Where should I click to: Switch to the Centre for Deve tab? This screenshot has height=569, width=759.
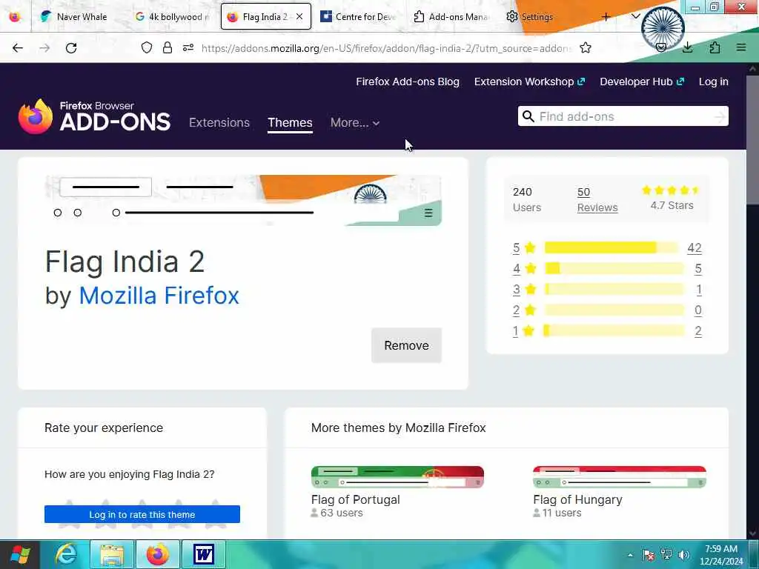tap(359, 17)
